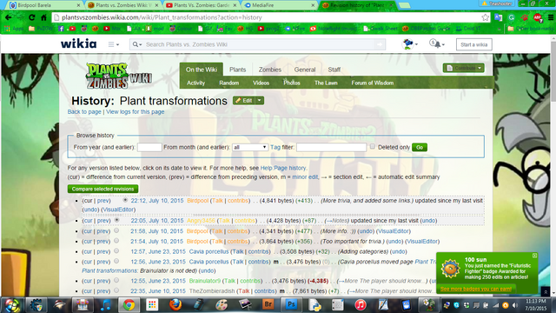556x313 pixels.
Task: Click the Search Plants vs. Zombies Wiki box
Action: click(258, 44)
